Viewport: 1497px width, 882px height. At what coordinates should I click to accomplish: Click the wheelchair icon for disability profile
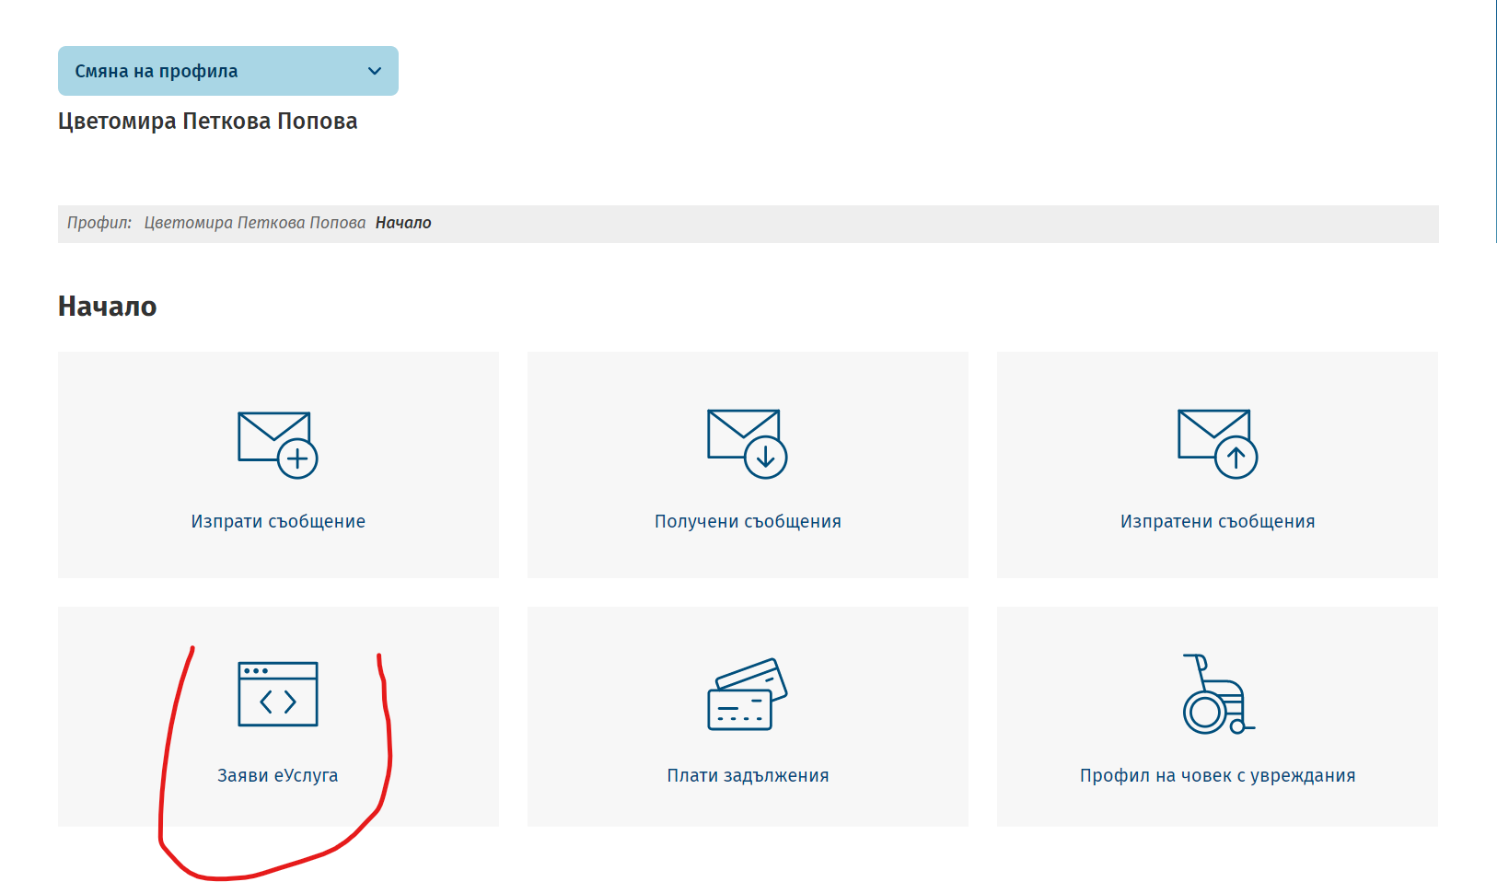click(x=1218, y=694)
